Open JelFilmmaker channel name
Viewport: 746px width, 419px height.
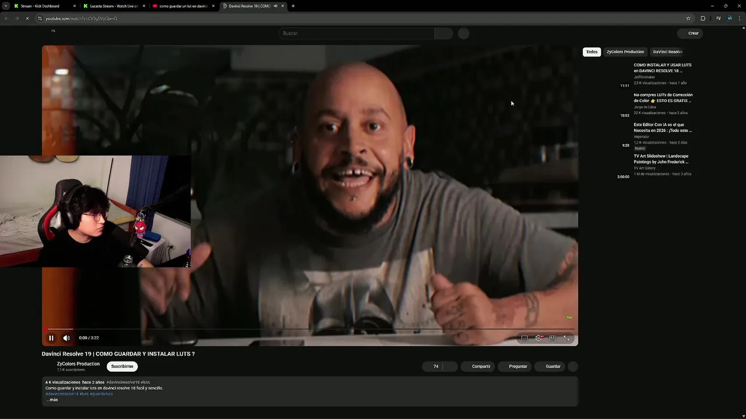[645, 77]
